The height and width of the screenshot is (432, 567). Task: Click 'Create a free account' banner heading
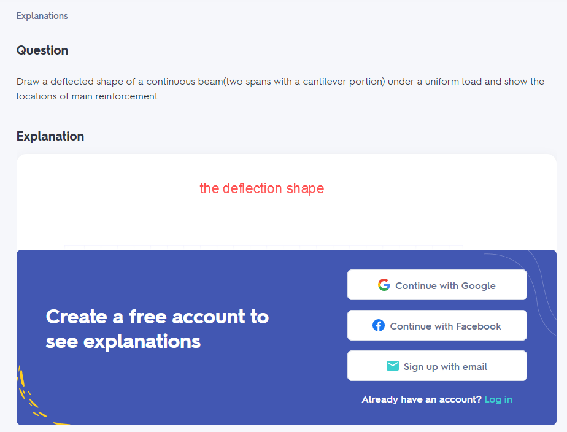(x=157, y=317)
